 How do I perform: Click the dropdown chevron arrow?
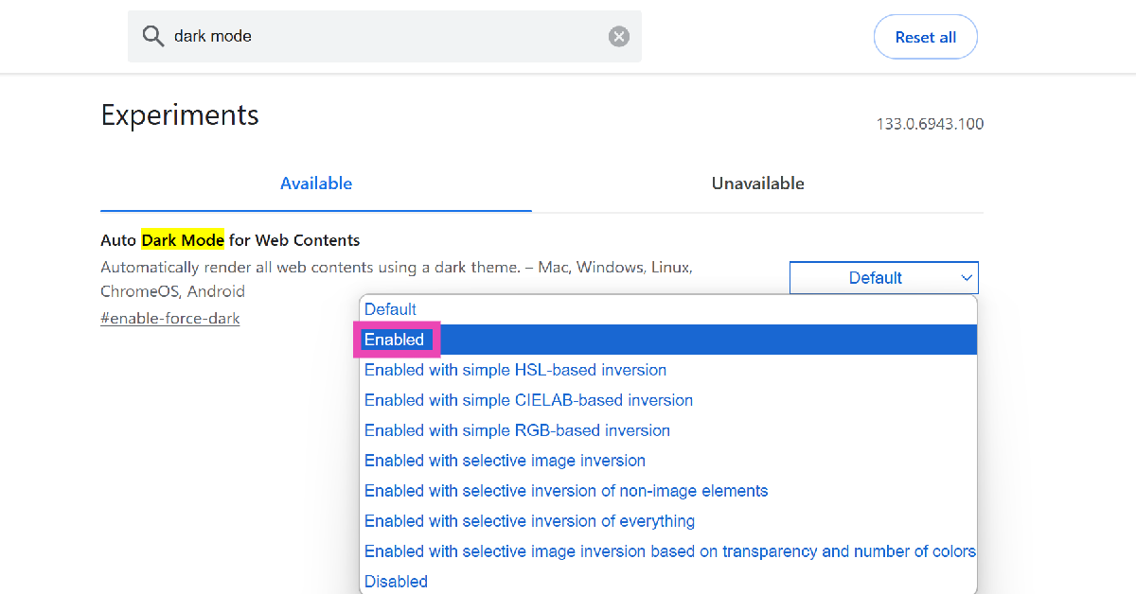pos(967,278)
